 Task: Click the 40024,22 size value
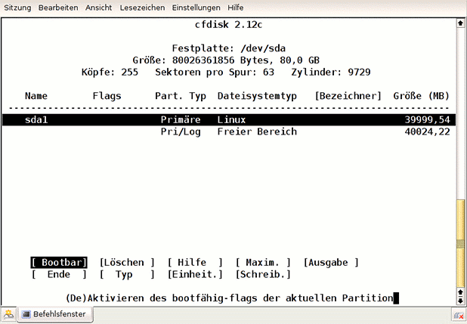pyautogui.click(x=427, y=131)
